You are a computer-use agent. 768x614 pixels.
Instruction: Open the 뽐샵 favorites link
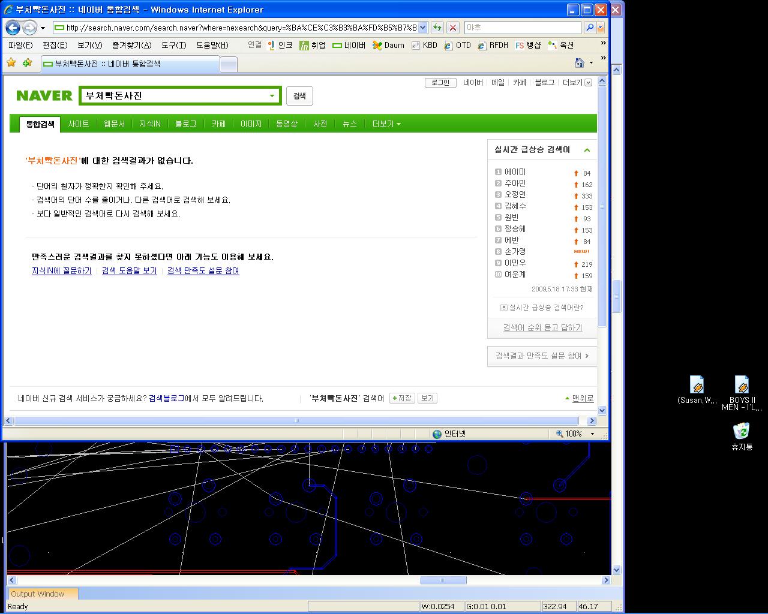(x=528, y=45)
